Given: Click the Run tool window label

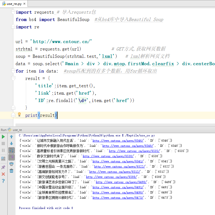Looking at the screenshot, I should tap(4, 130).
